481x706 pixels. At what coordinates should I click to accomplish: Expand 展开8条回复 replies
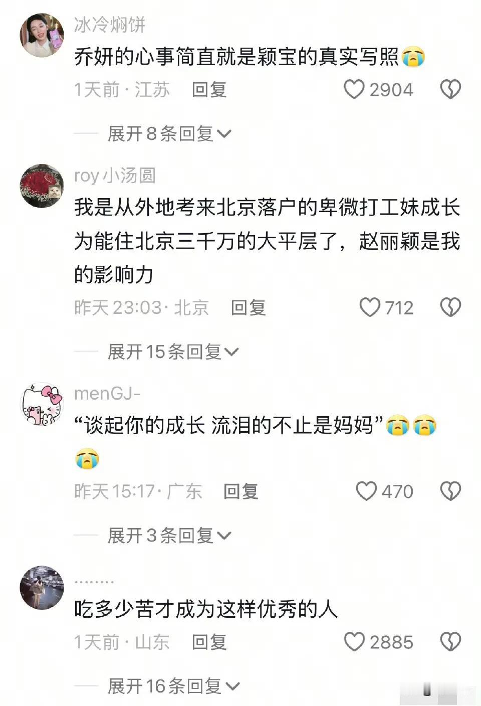(x=169, y=134)
